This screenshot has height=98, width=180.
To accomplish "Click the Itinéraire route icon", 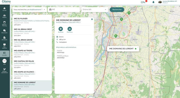I will (x=61, y=29).
